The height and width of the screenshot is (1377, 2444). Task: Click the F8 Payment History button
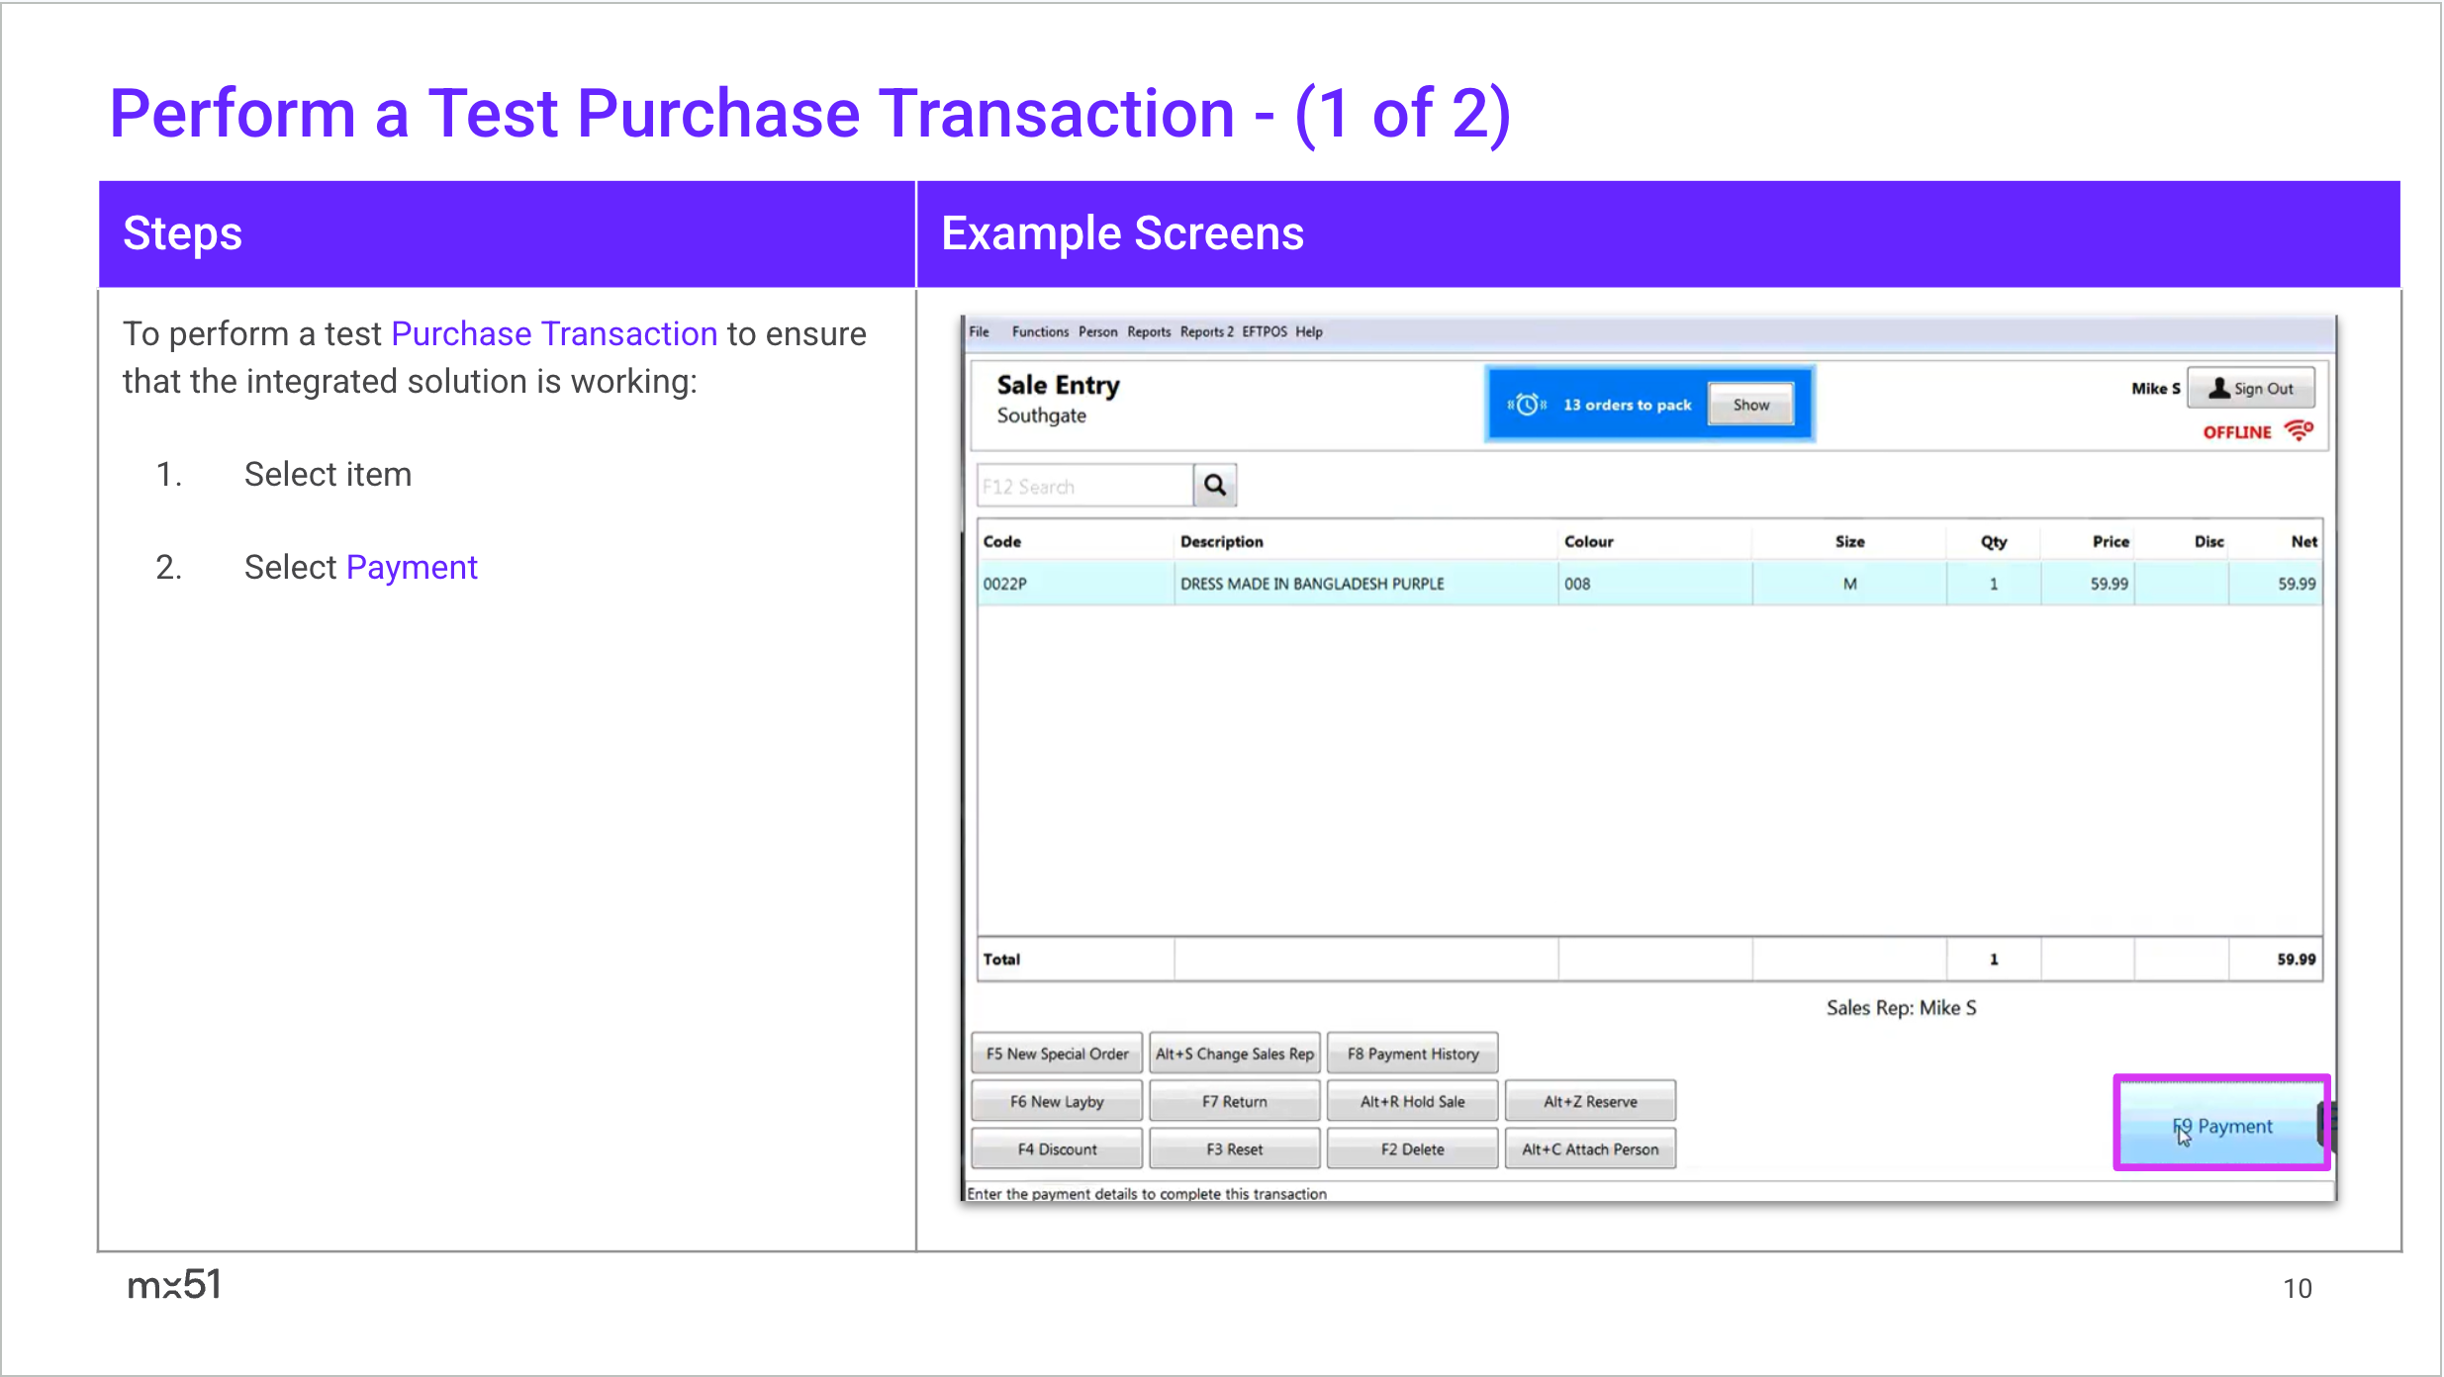click(x=1412, y=1055)
